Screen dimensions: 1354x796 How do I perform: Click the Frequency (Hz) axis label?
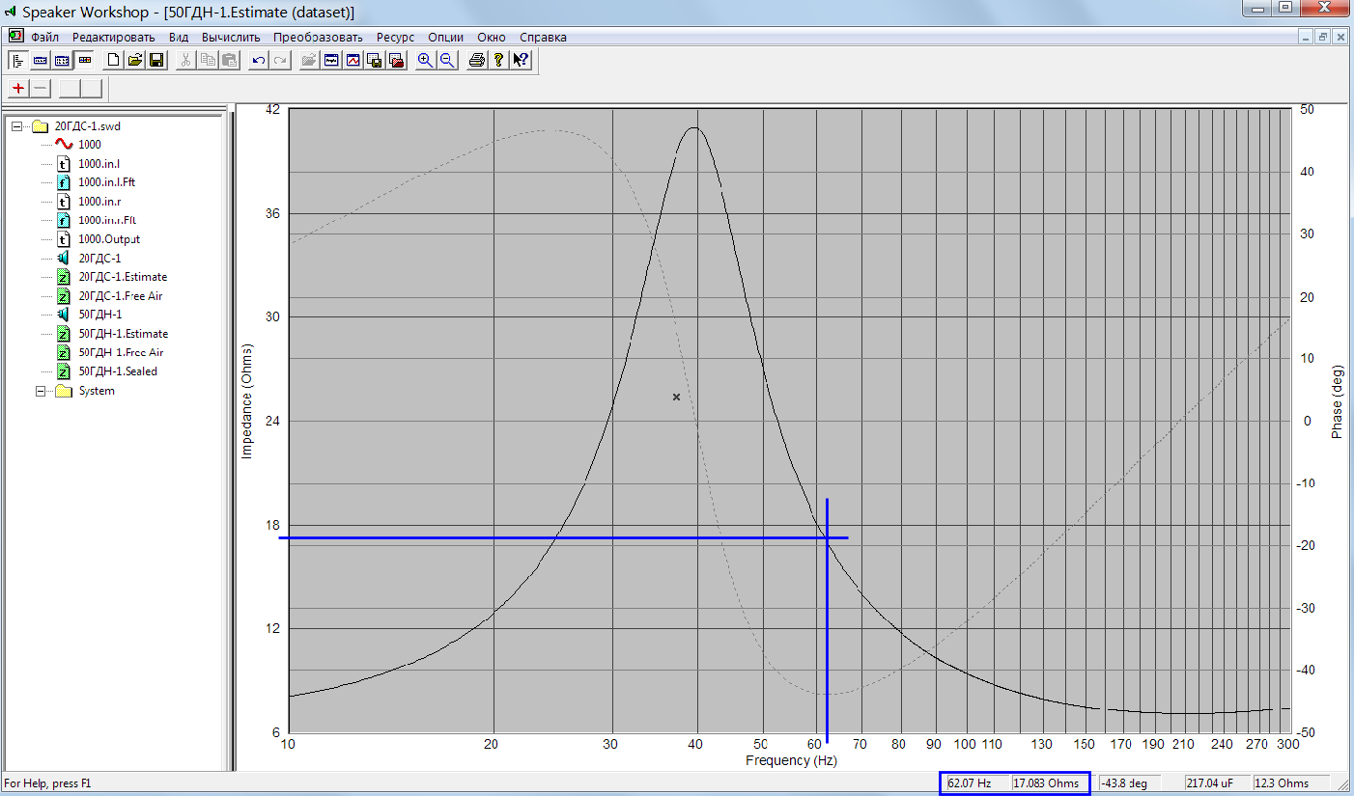[791, 760]
